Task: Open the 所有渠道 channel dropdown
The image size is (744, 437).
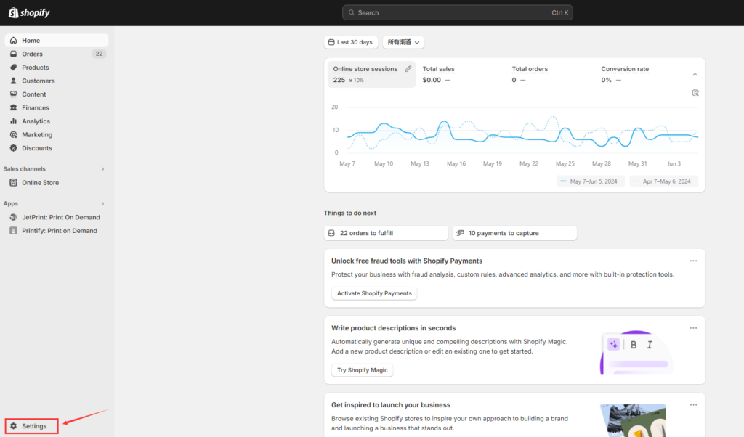Action: click(x=403, y=42)
